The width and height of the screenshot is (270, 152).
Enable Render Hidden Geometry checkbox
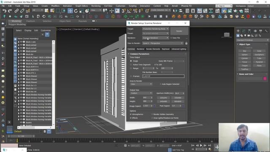pyautogui.click(x=152, y=114)
